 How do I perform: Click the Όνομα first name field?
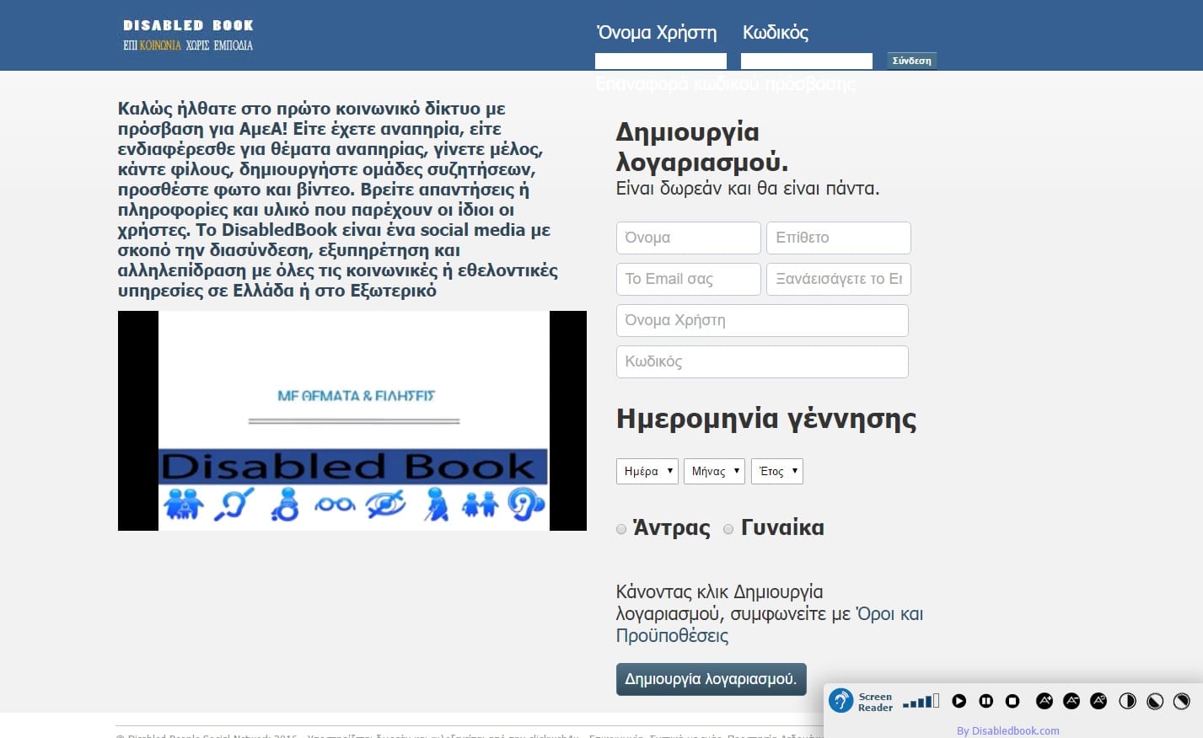pos(689,238)
